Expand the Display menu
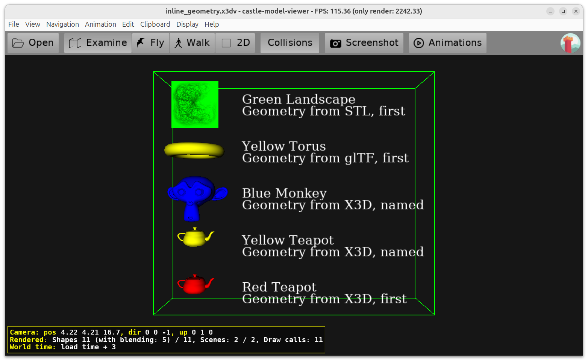 click(187, 24)
